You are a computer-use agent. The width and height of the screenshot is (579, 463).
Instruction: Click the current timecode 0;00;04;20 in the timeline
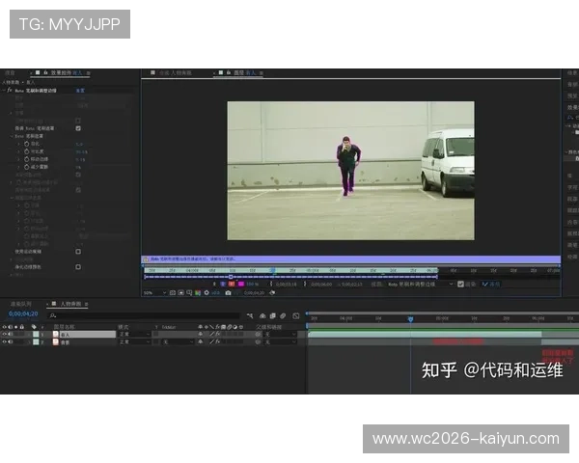(23, 313)
